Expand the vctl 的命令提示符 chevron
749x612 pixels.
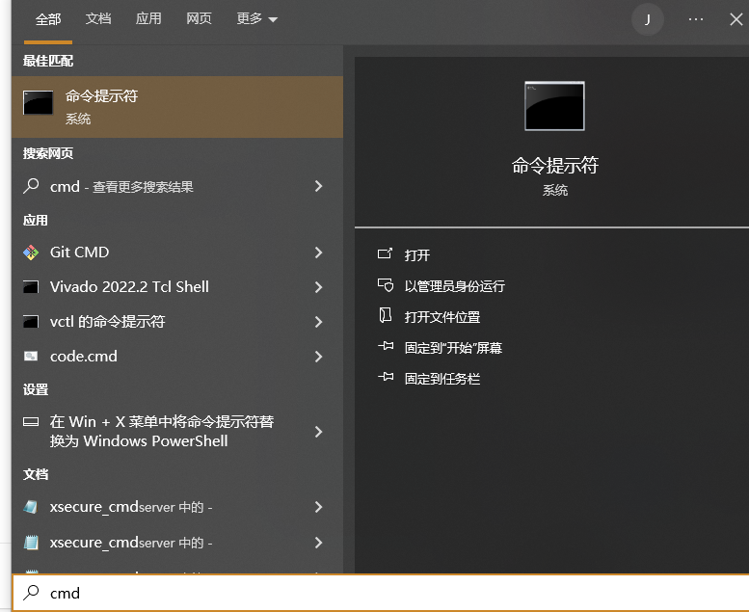coord(319,322)
